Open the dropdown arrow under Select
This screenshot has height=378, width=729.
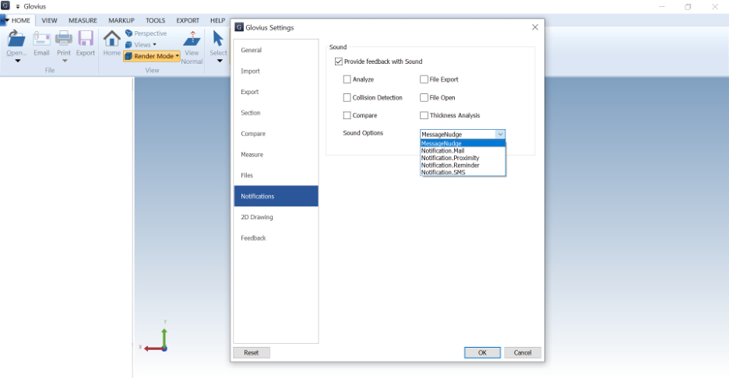click(220, 61)
